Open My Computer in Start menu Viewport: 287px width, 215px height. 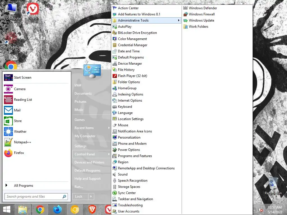tap(85, 136)
